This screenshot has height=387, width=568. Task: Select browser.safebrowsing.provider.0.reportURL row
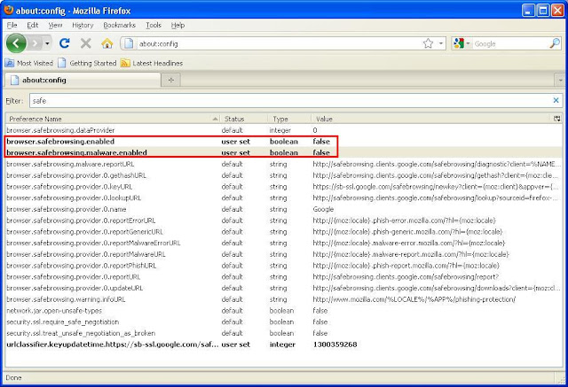coord(284,277)
